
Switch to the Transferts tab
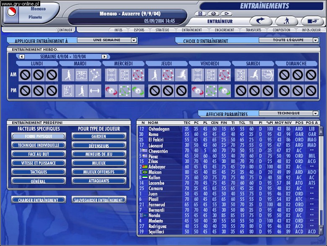tap(253, 30)
